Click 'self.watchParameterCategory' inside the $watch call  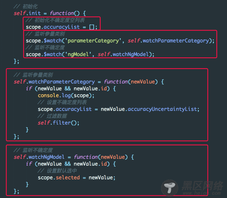coord(168,41)
